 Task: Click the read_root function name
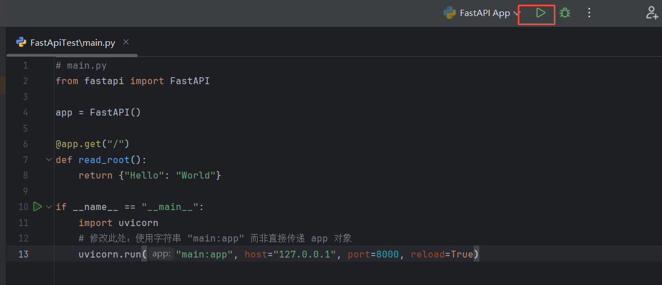104,160
